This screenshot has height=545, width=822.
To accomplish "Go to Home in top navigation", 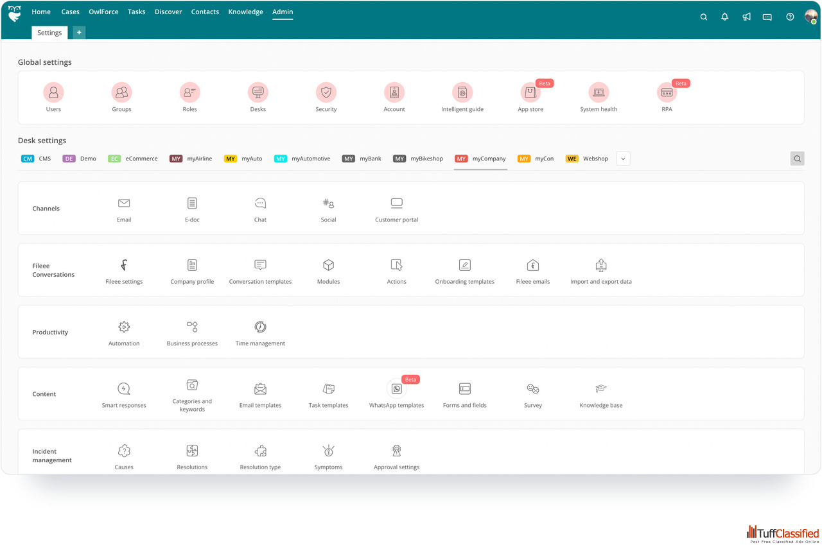I will coord(41,12).
